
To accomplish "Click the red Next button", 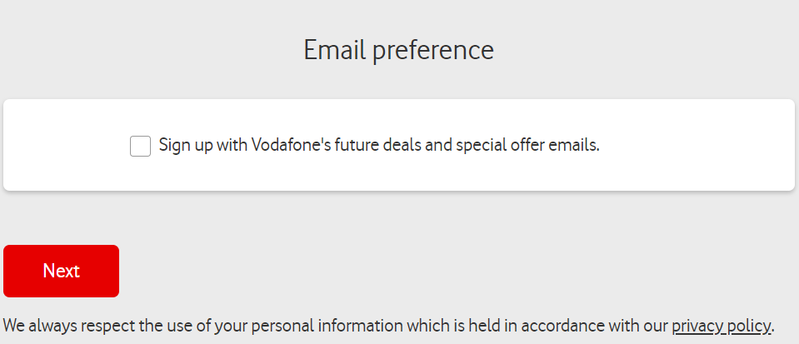I will [x=61, y=272].
